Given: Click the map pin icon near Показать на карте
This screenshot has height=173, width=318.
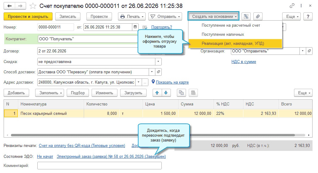Looking at the screenshot, I should (x=153, y=82).
